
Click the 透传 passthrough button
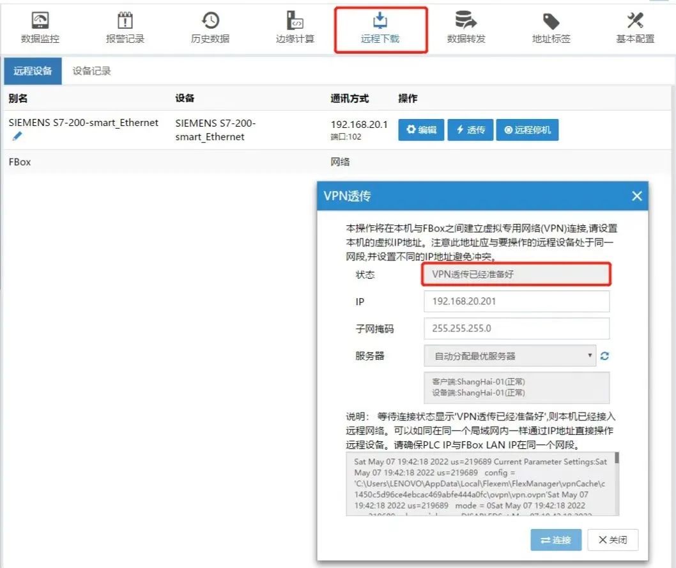click(x=470, y=130)
